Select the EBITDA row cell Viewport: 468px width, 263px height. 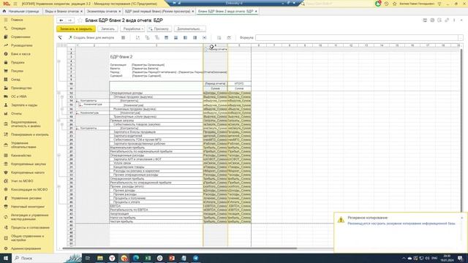(x=156, y=206)
